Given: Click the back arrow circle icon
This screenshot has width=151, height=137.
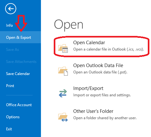Looking at the screenshot, I should 11,9.
